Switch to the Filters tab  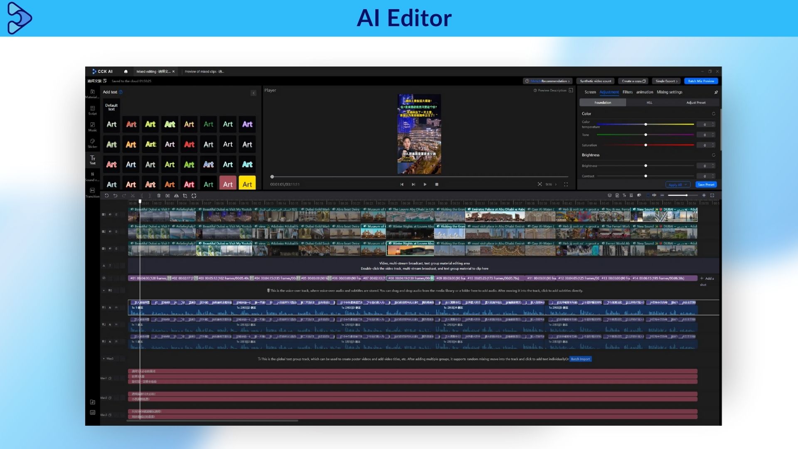[x=627, y=92]
